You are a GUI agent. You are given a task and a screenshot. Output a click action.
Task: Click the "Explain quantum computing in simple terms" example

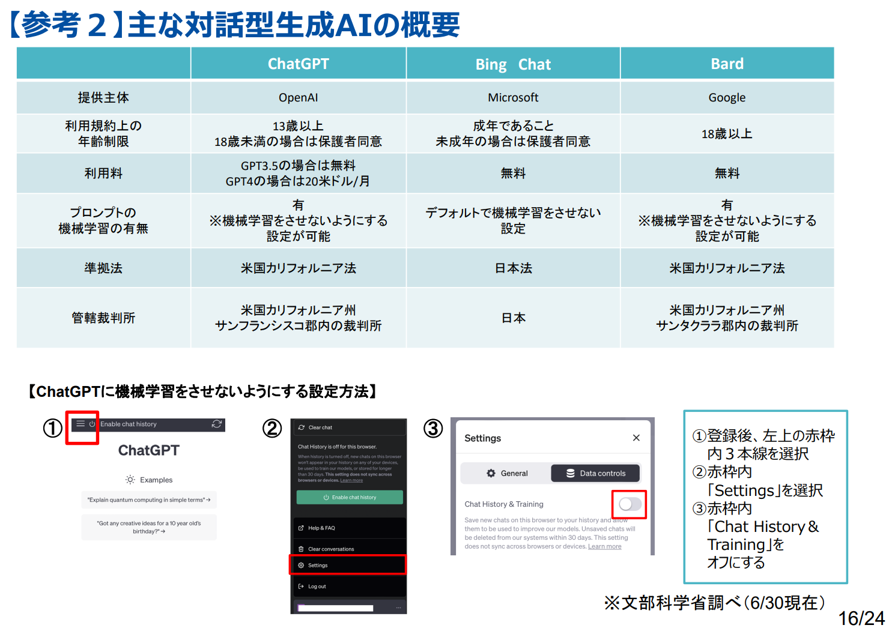coord(149,500)
